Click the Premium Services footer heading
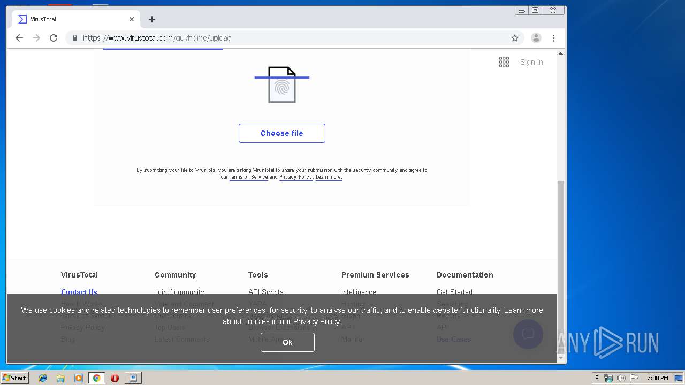685x385 pixels. tap(375, 275)
